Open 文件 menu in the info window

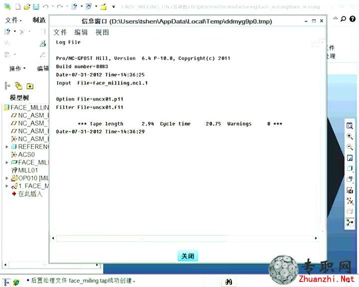point(60,32)
